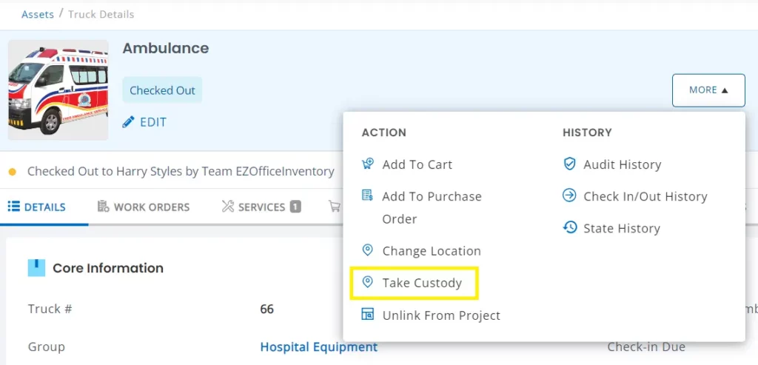
Task: Choose Take Custody from the action menu
Action: (421, 283)
